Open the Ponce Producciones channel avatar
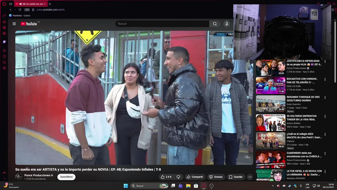This screenshot has height=190, width=337. [19, 177]
